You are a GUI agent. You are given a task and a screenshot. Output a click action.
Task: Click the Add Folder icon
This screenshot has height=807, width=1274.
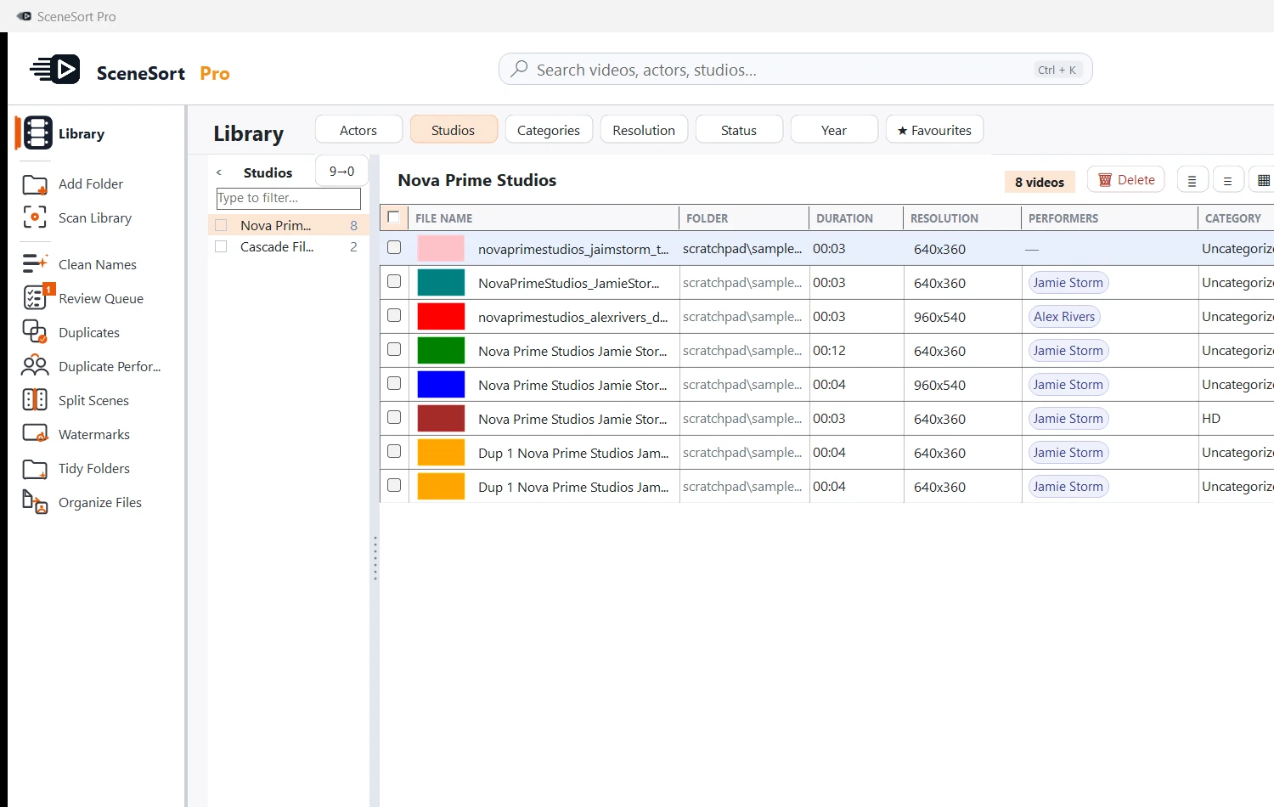pos(35,184)
